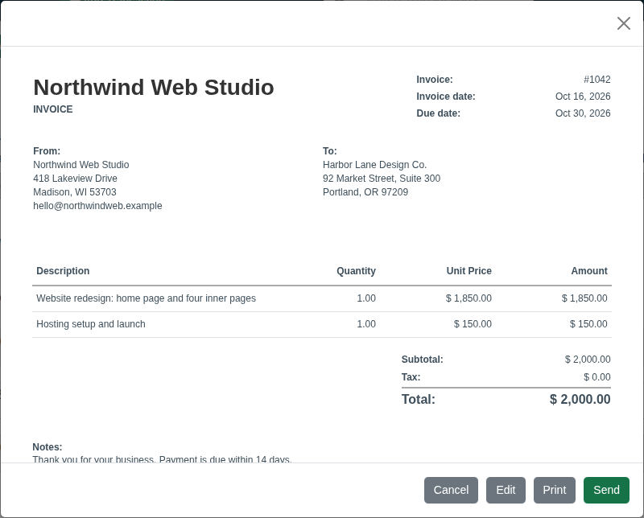This screenshot has width=644, height=518.
Task: Select Madison, WI 53703 line
Action: (75, 192)
